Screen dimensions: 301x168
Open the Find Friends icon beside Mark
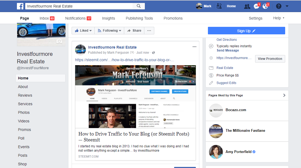click(x=219, y=6)
